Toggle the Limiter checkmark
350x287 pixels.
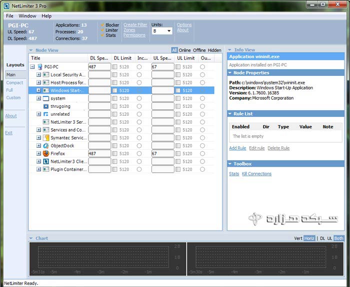point(102,30)
